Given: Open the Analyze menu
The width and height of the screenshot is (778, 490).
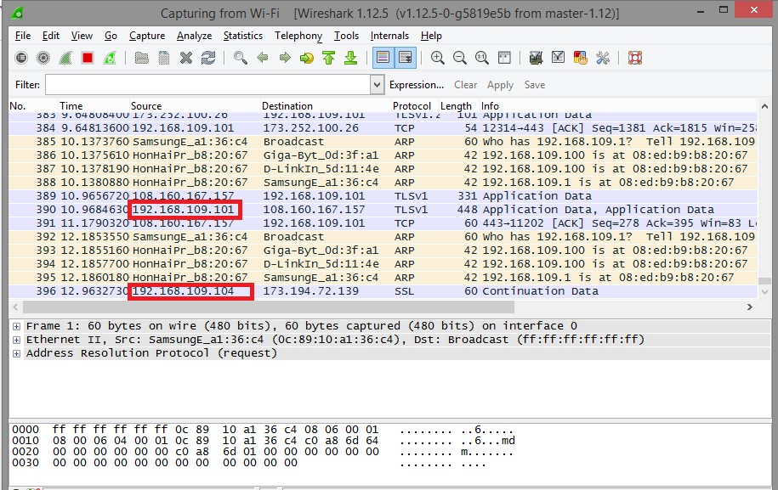Looking at the screenshot, I should pyautogui.click(x=194, y=36).
